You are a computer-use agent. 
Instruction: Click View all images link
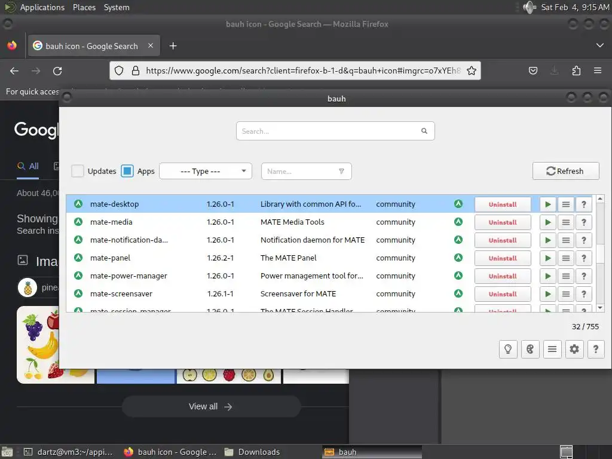pos(211,406)
